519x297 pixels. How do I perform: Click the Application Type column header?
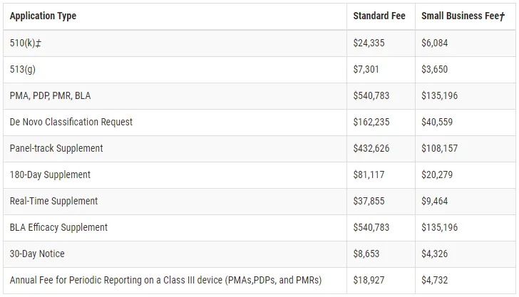click(x=43, y=16)
